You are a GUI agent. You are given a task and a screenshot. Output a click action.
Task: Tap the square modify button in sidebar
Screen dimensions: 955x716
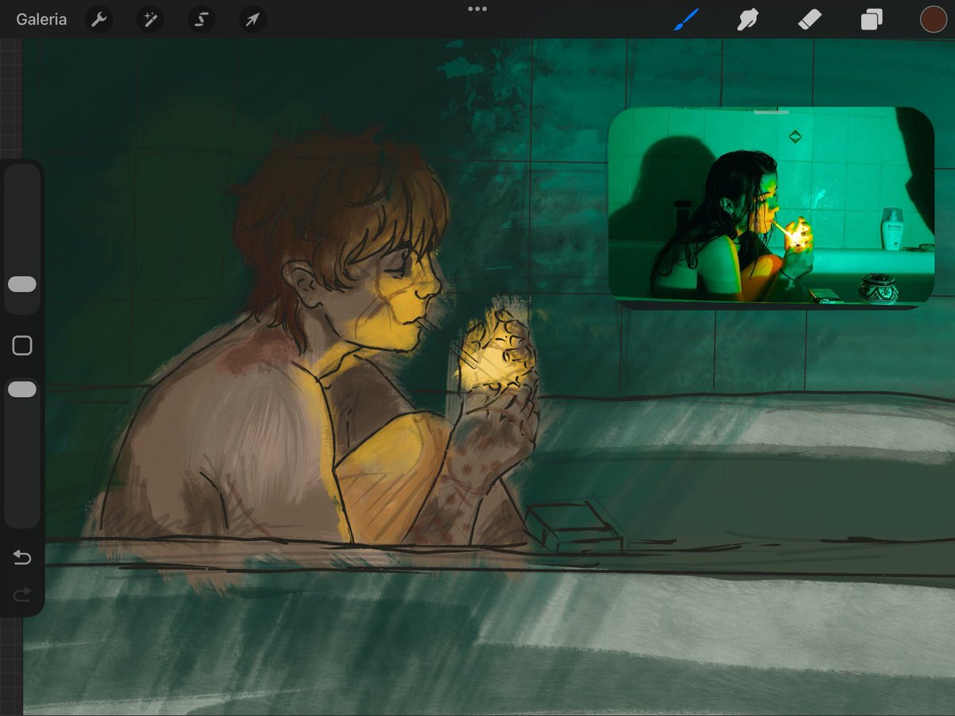pos(22,345)
